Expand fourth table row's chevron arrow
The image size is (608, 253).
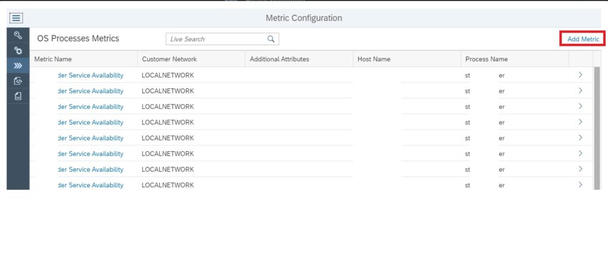pos(581,122)
